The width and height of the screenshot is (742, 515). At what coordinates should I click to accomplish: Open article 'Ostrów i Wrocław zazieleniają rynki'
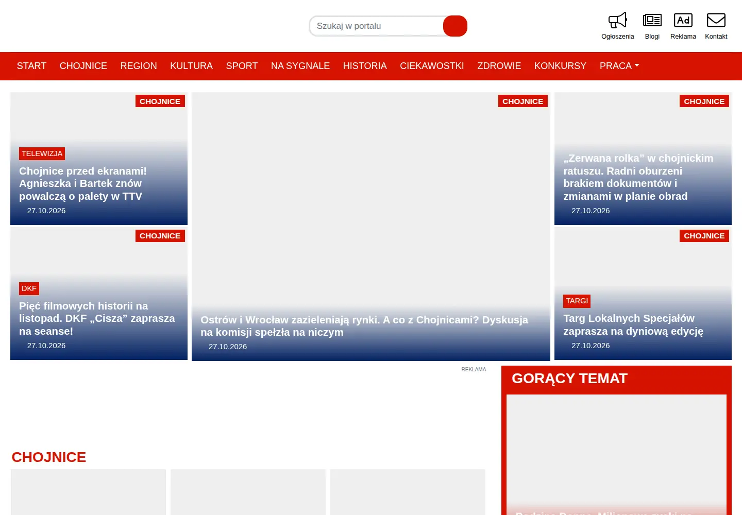click(x=364, y=326)
